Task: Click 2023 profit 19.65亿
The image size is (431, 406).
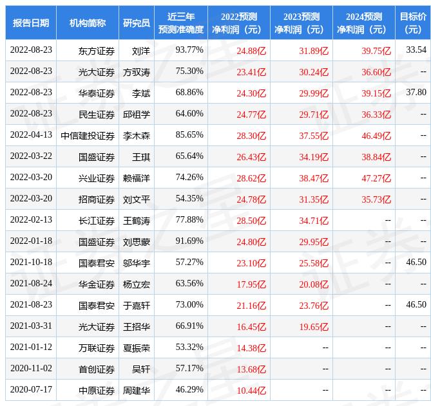Action: point(314,327)
